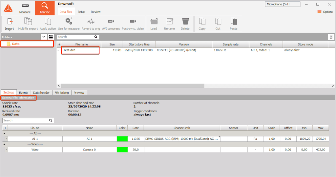Switch to the Preview tab
Image resolution: width=336 pixels, height=177 pixels.
(x=79, y=93)
